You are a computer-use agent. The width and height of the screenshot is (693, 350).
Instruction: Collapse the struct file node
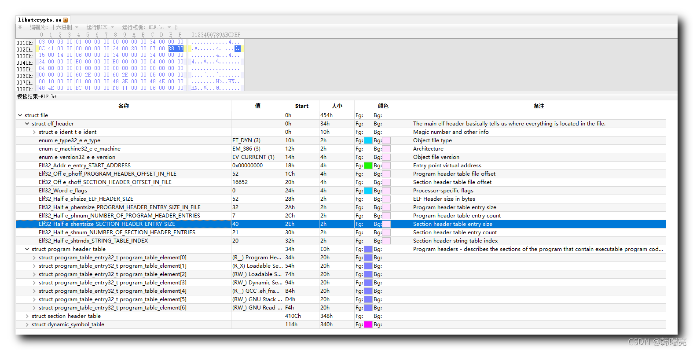point(20,115)
